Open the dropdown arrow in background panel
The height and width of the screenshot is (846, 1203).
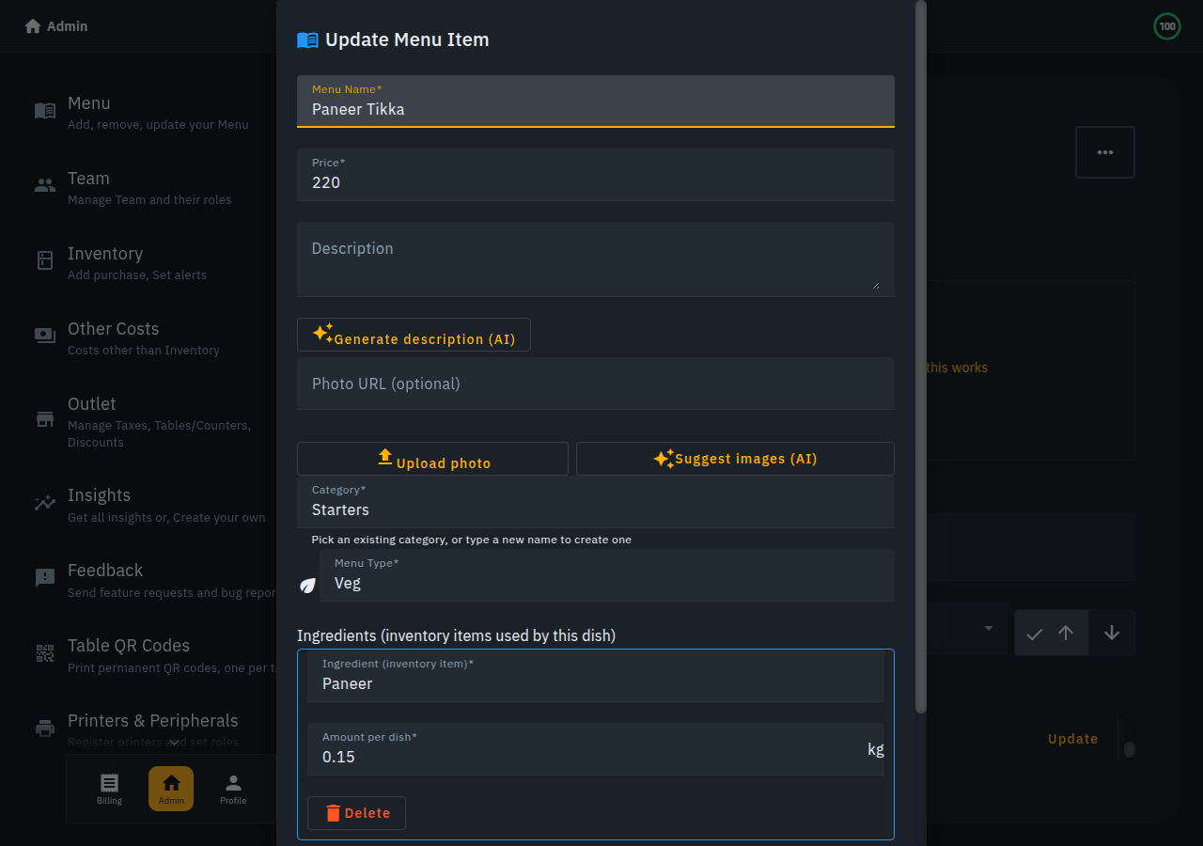(x=989, y=628)
